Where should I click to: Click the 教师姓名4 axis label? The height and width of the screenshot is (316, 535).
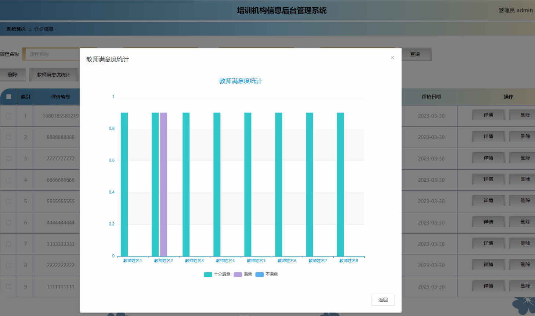click(x=225, y=261)
